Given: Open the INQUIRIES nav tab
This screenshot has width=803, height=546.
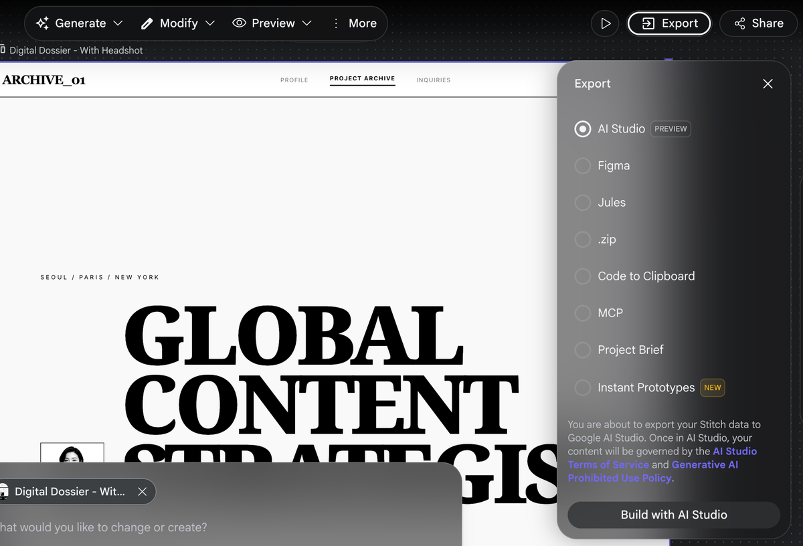Looking at the screenshot, I should click(434, 80).
